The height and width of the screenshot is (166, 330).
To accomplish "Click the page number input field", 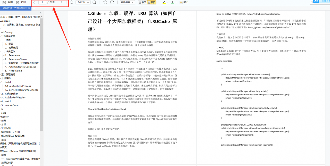I will click(42, 2).
